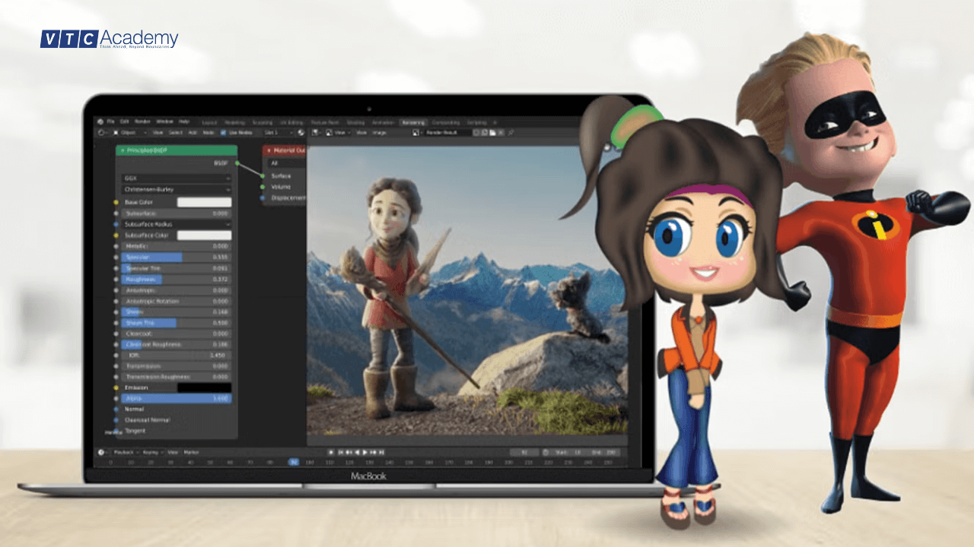Image resolution: width=974 pixels, height=547 pixels.
Task: Click the Principled BSDF node header icon
Action: pos(123,150)
